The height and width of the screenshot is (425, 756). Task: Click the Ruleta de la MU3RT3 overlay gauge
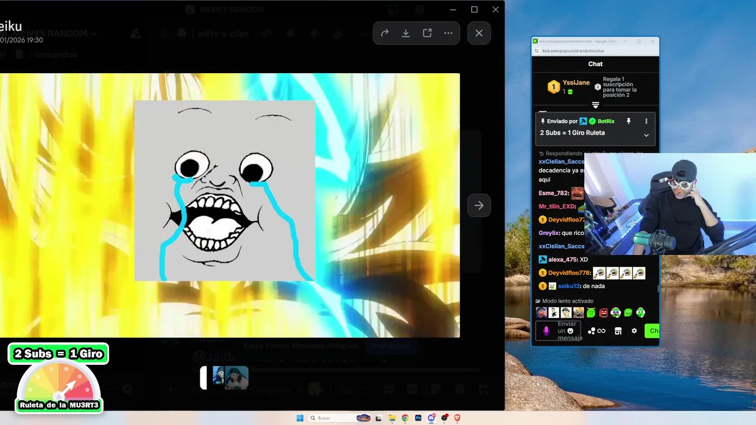click(x=58, y=387)
